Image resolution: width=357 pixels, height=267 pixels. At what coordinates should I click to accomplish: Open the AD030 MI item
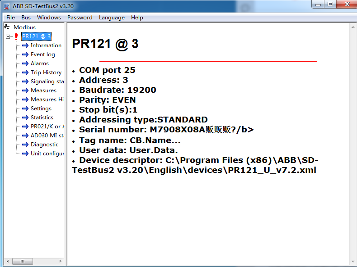coord(47,136)
